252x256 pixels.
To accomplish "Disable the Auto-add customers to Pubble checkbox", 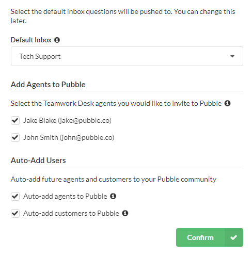I will coord(15,213).
